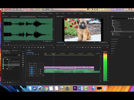This screenshot has height=100, width=134.
Task: Switch to the Media Browser tab
Action: [15, 51]
